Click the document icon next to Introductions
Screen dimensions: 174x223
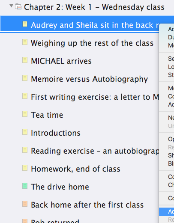[25, 132]
